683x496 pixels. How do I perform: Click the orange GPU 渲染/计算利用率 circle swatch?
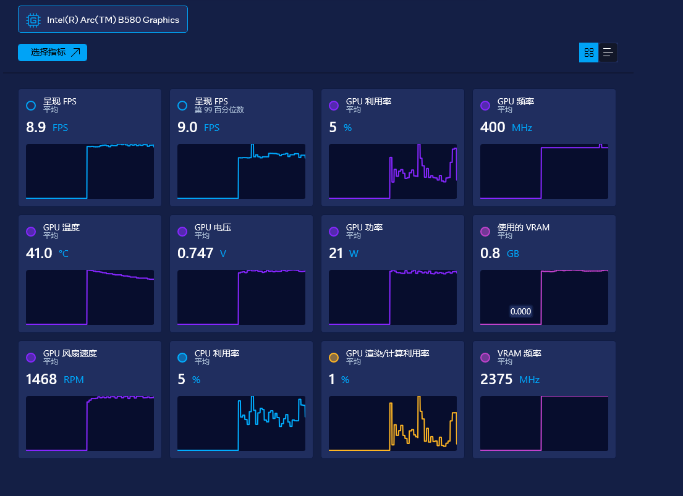click(334, 358)
